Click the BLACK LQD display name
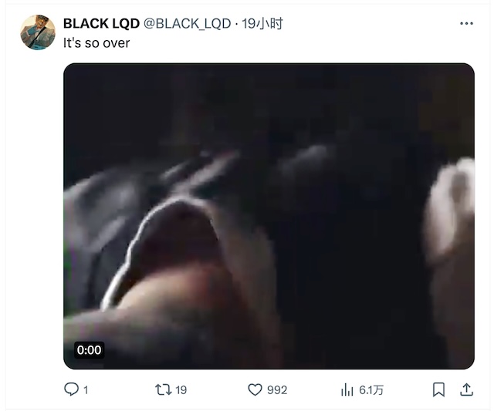The height and width of the screenshot is (411, 494). pos(101,24)
